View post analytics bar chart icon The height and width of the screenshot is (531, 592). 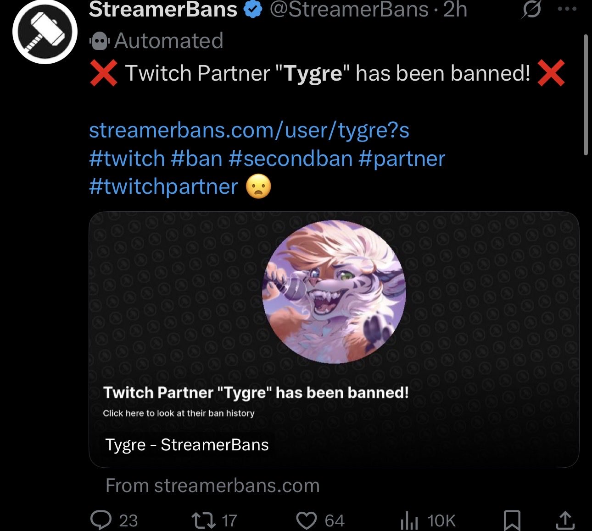coord(409,520)
